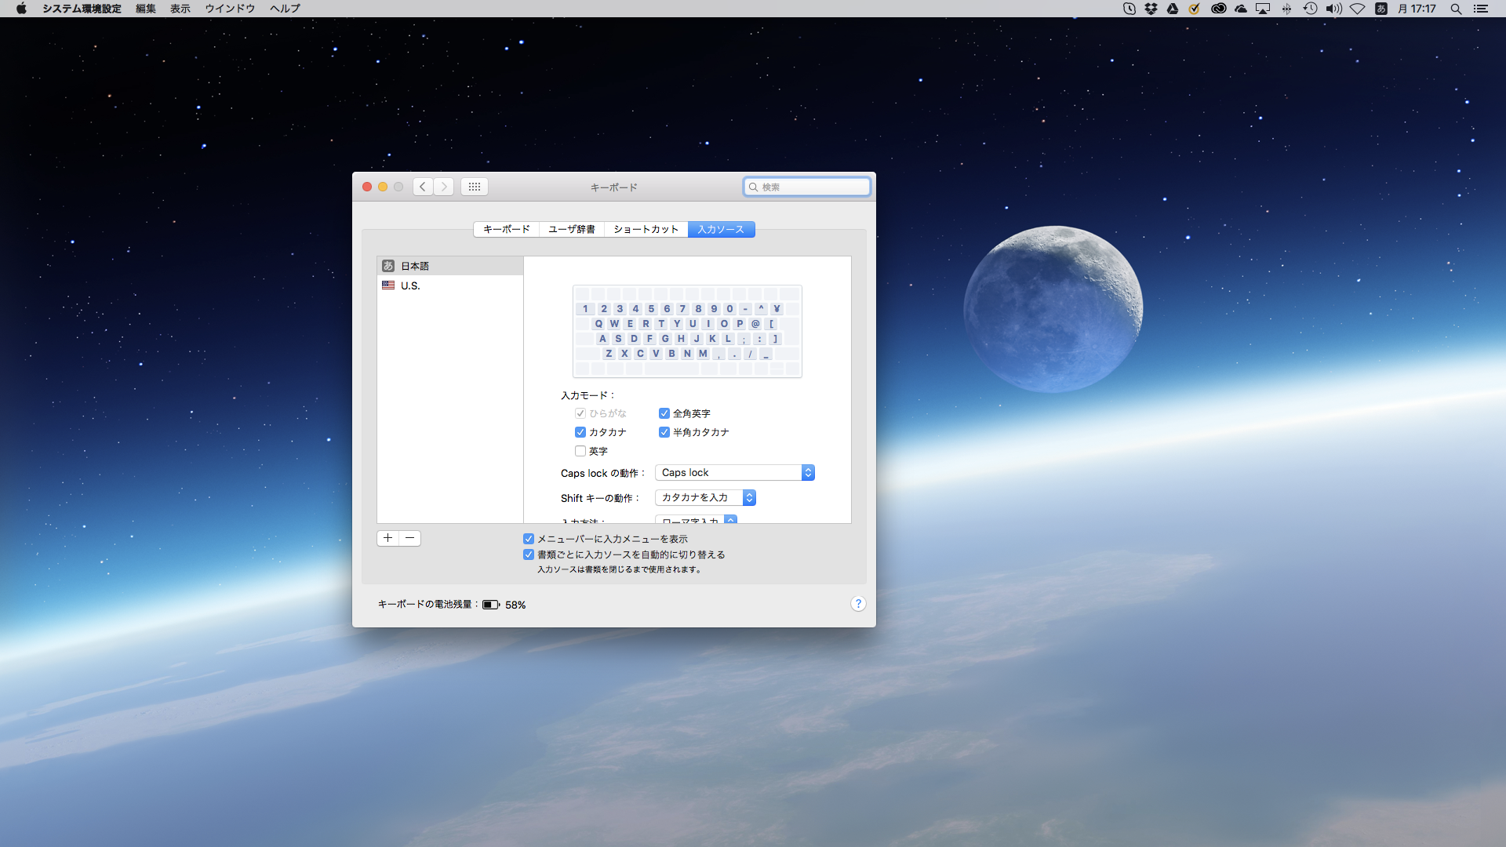This screenshot has height=847, width=1506.
Task: Switch to the ショートカット tab
Action: pyautogui.click(x=646, y=229)
